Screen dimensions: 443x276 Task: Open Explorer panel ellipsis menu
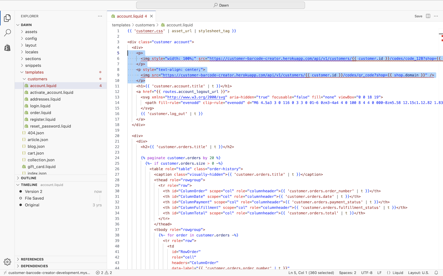[x=100, y=16]
